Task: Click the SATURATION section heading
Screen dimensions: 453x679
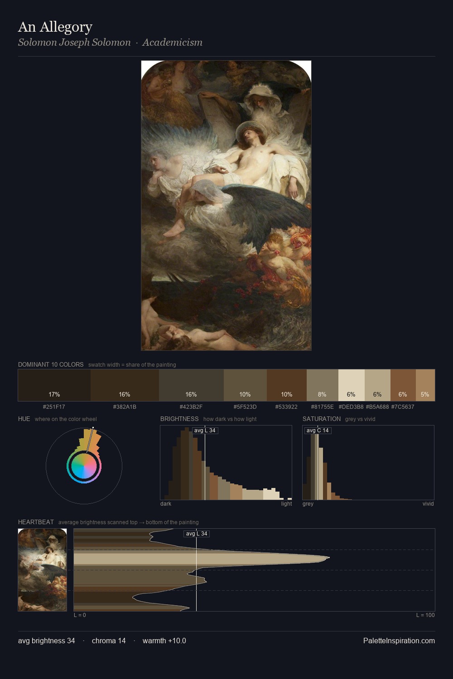Action: pyautogui.click(x=322, y=419)
